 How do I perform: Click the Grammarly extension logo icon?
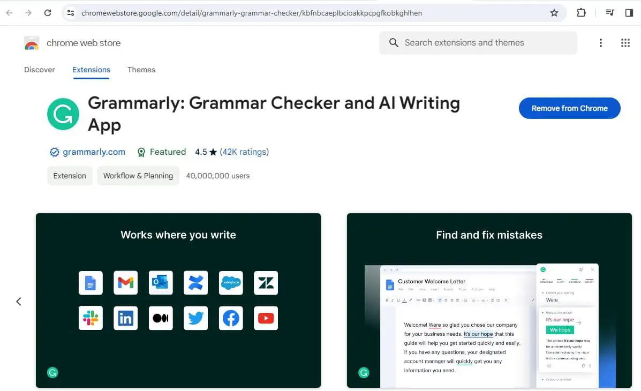pyautogui.click(x=63, y=114)
